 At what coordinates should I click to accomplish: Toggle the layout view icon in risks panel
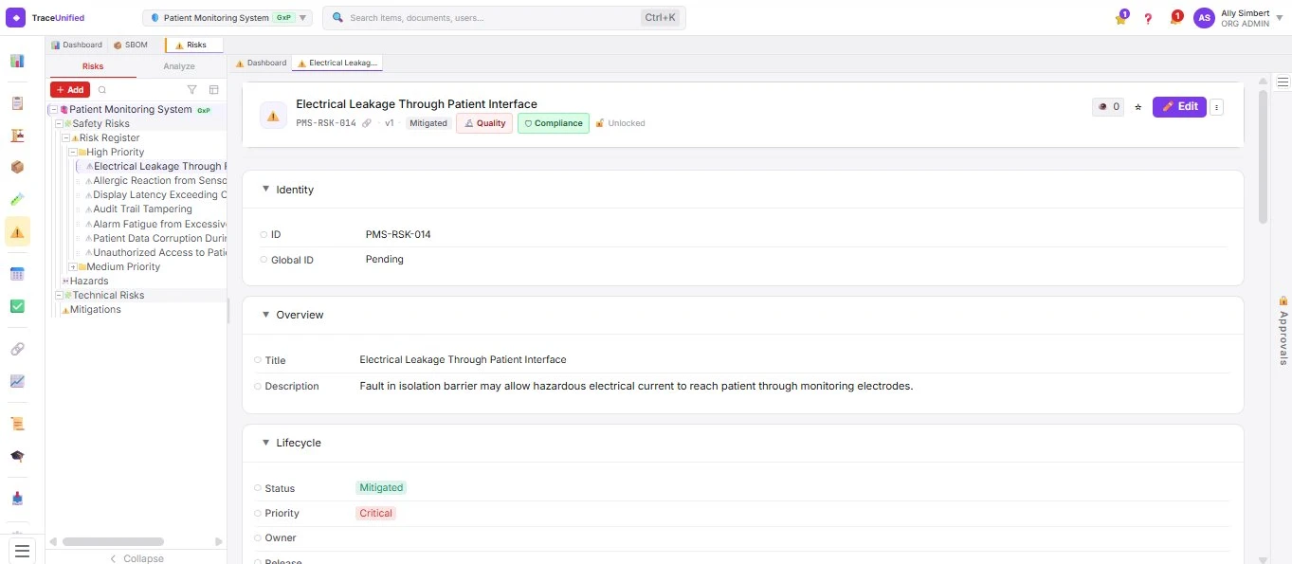(213, 90)
